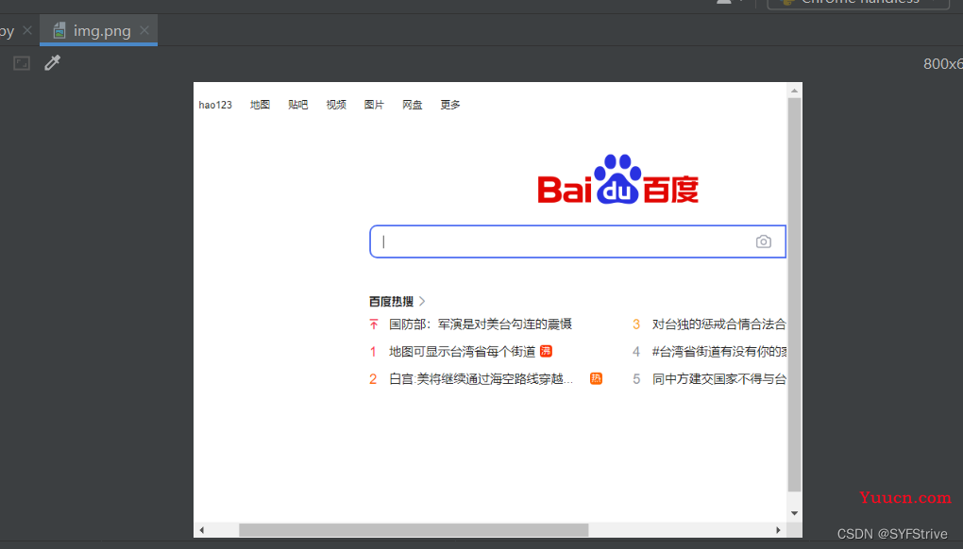Viewport: 963px width, 549px height.
Task: Open hot search 对台独的惩戒合情合法
Action: tap(719, 324)
